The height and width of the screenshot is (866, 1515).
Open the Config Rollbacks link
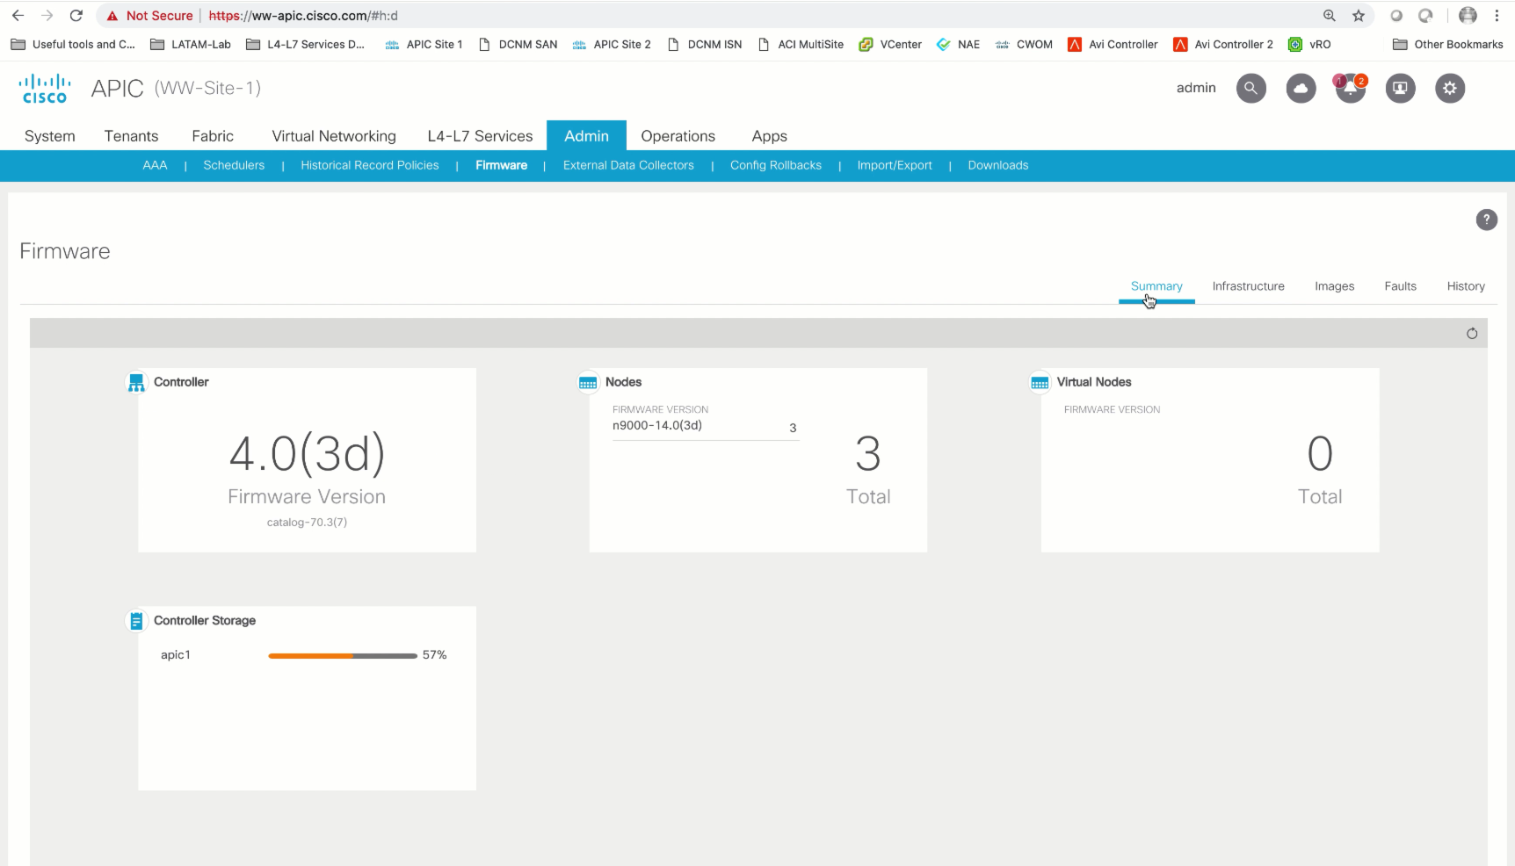(776, 165)
